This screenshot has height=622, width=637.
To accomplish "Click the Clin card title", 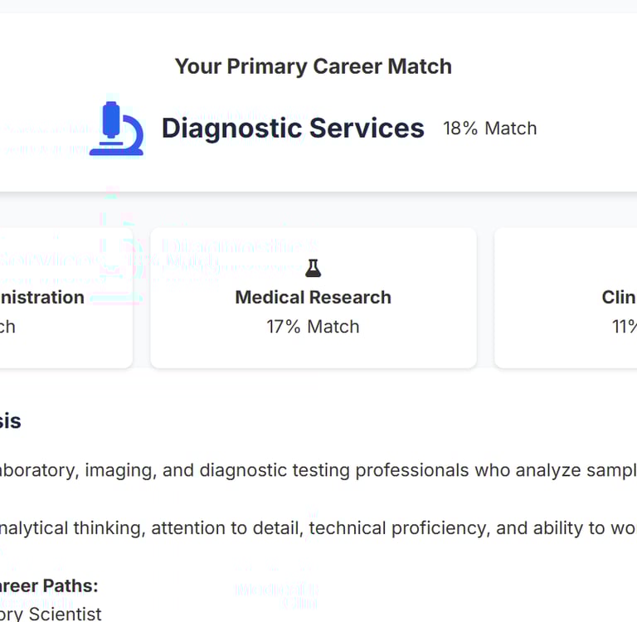I will click(x=619, y=297).
